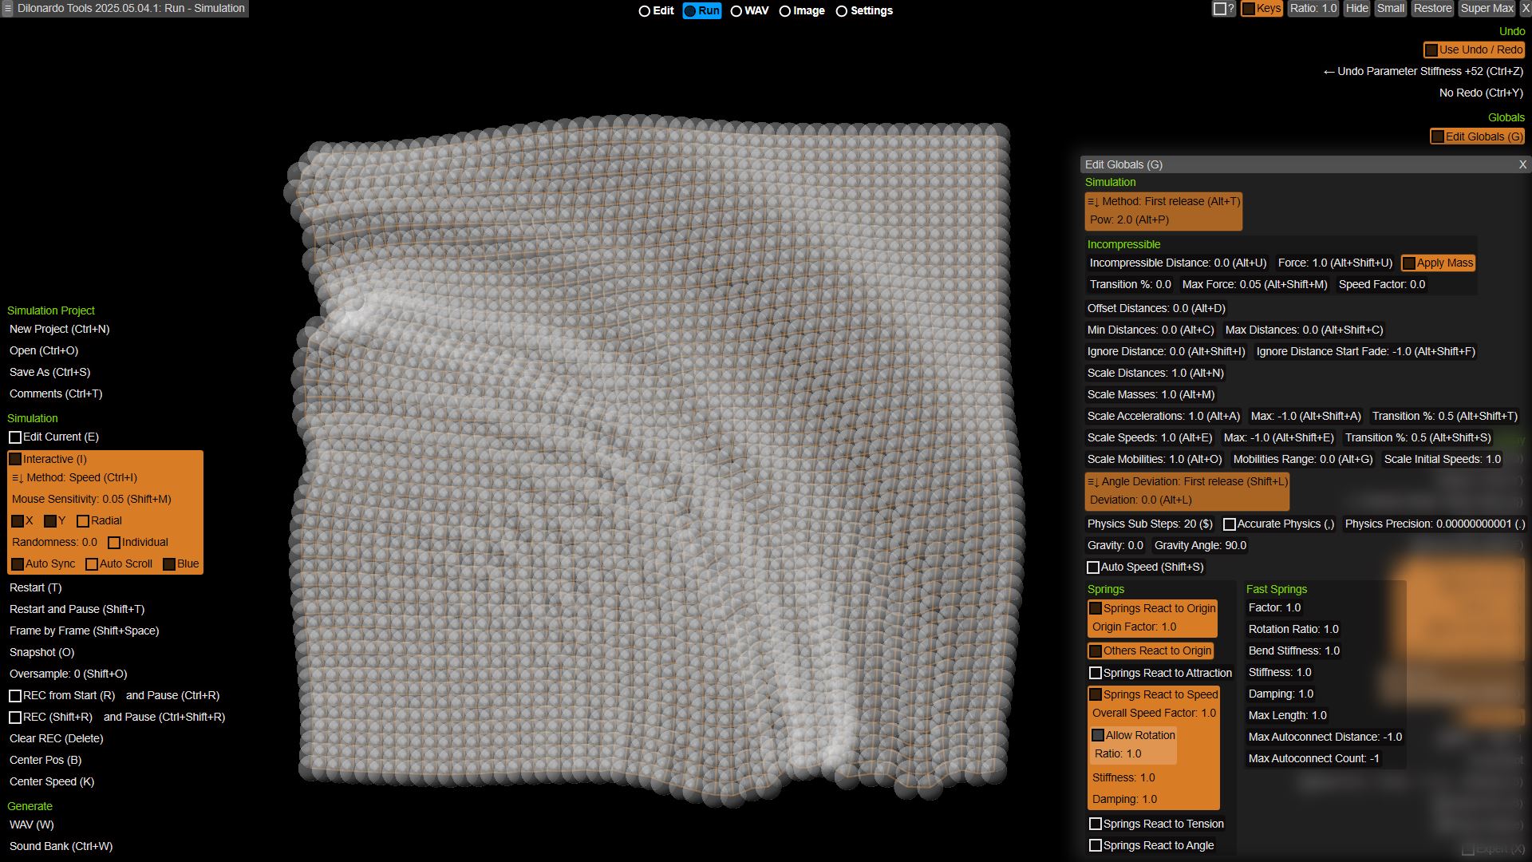1532x862 pixels.
Task: Click Restart and Pause
Action: tap(77, 610)
